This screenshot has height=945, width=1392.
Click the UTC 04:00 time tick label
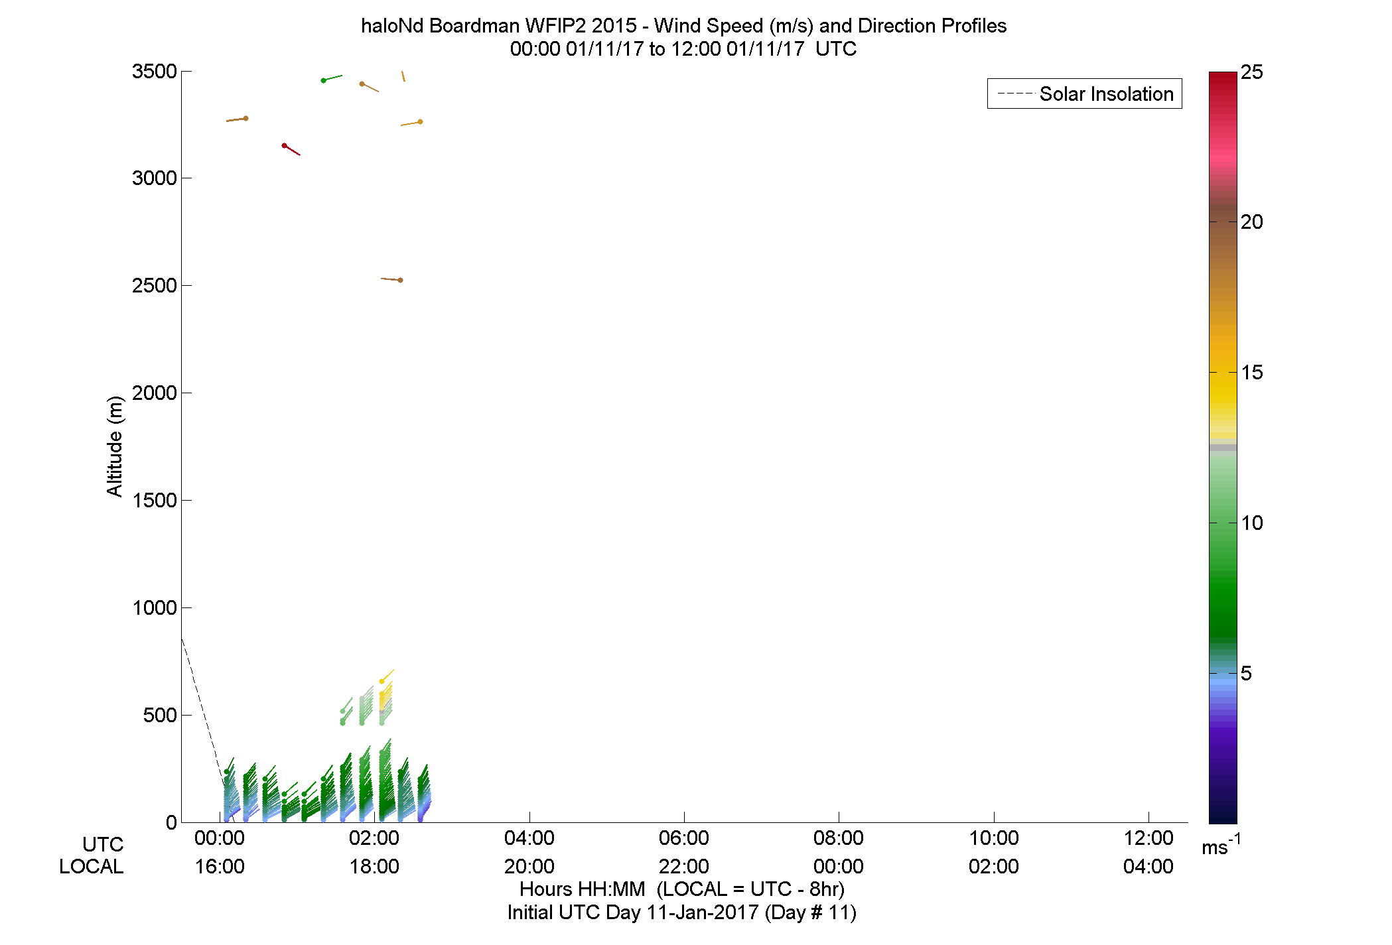click(x=529, y=838)
